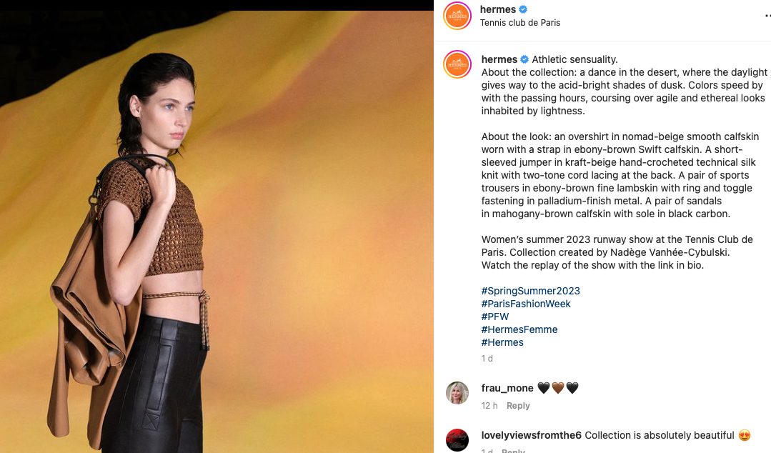Screen dimensions: 771x453
Task: Open lovelyviewsfromthe6 username link
Action: coord(531,435)
